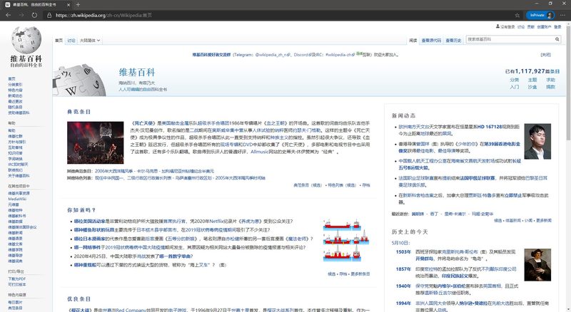Open the 查看历史 tab

click(453, 41)
